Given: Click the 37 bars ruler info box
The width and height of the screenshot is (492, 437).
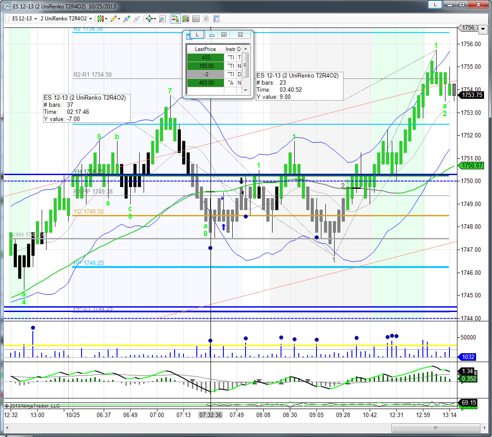Looking at the screenshot, I should pos(86,108).
